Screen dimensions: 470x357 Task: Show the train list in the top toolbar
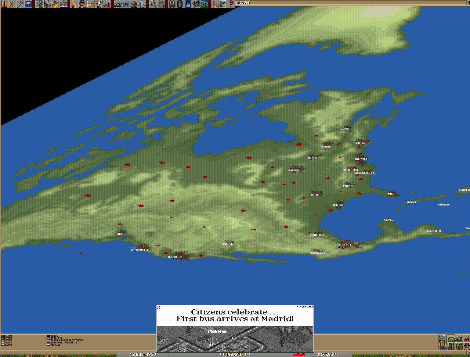tap(117, 4)
